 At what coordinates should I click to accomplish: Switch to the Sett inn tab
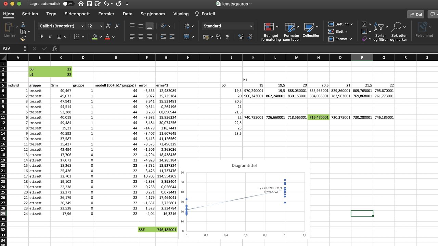tap(30, 14)
